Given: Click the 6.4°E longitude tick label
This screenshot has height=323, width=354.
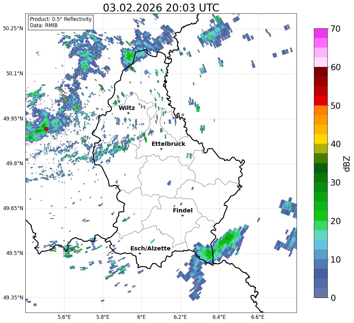Looking at the screenshot, I should click(x=219, y=317).
